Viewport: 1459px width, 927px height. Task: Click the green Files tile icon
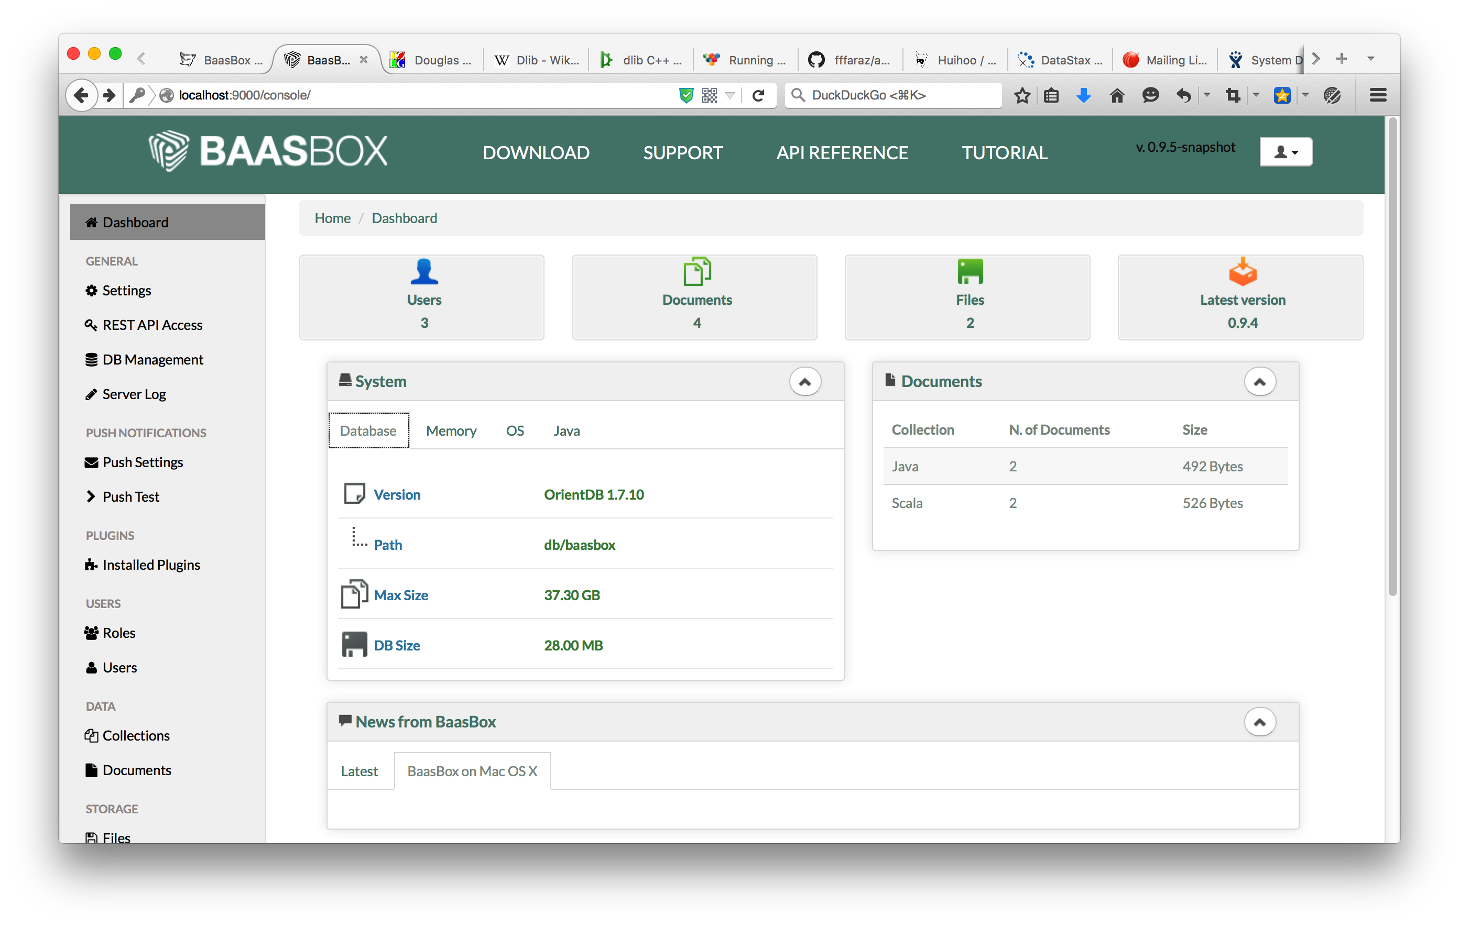970,271
